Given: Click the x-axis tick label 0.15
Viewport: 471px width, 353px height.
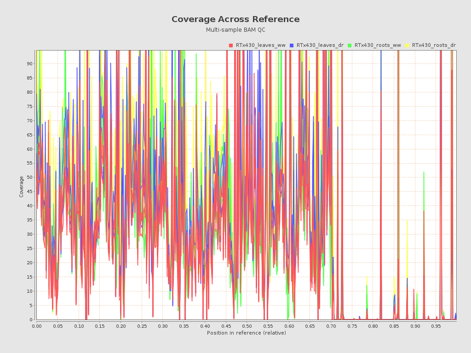Looking at the screenshot, I should 100,326.
